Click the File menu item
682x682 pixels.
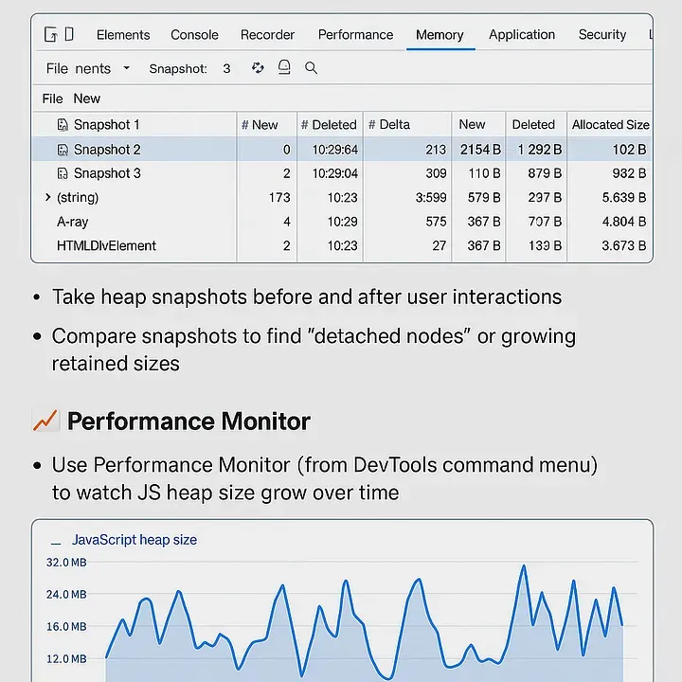[x=52, y=99]
